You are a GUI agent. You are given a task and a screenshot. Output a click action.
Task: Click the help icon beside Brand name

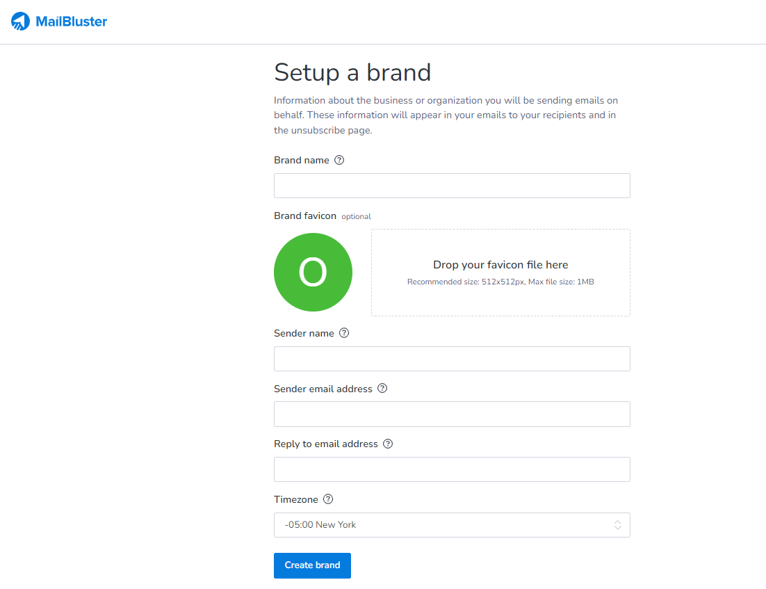tap(339, 160)
